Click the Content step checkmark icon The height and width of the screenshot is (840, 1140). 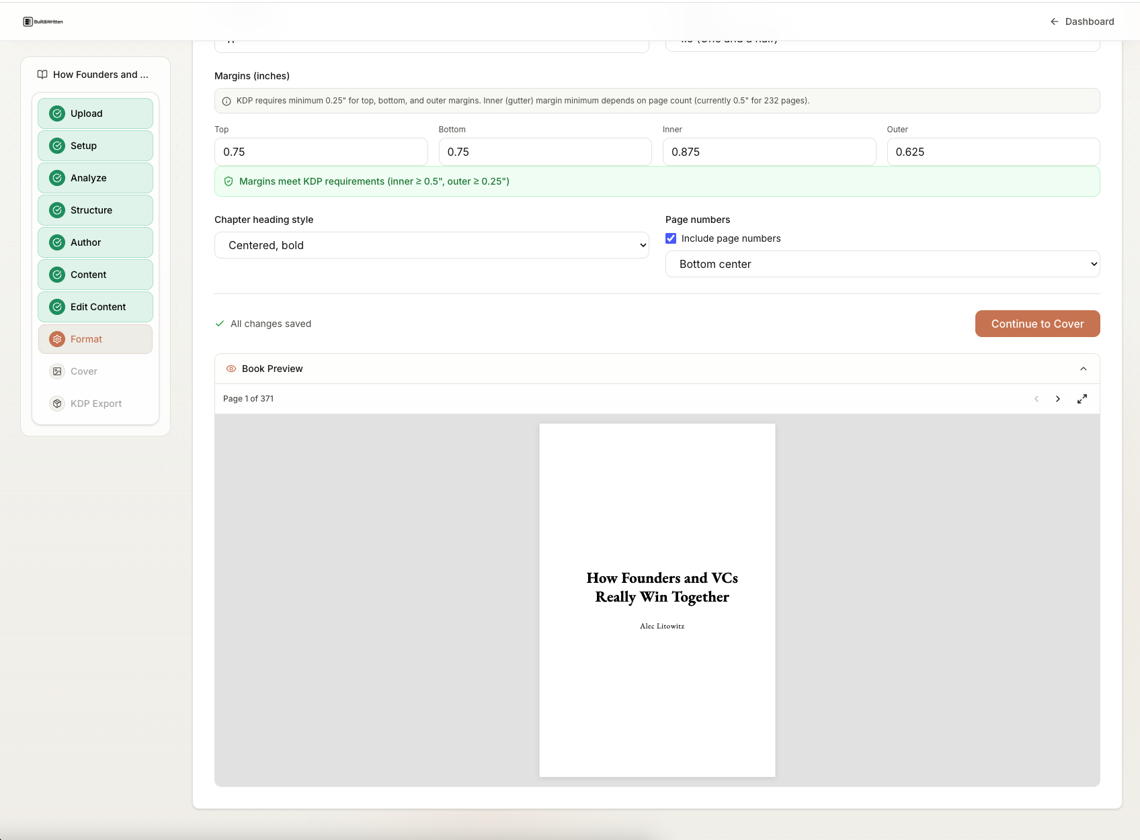click(x=57, y=275)
